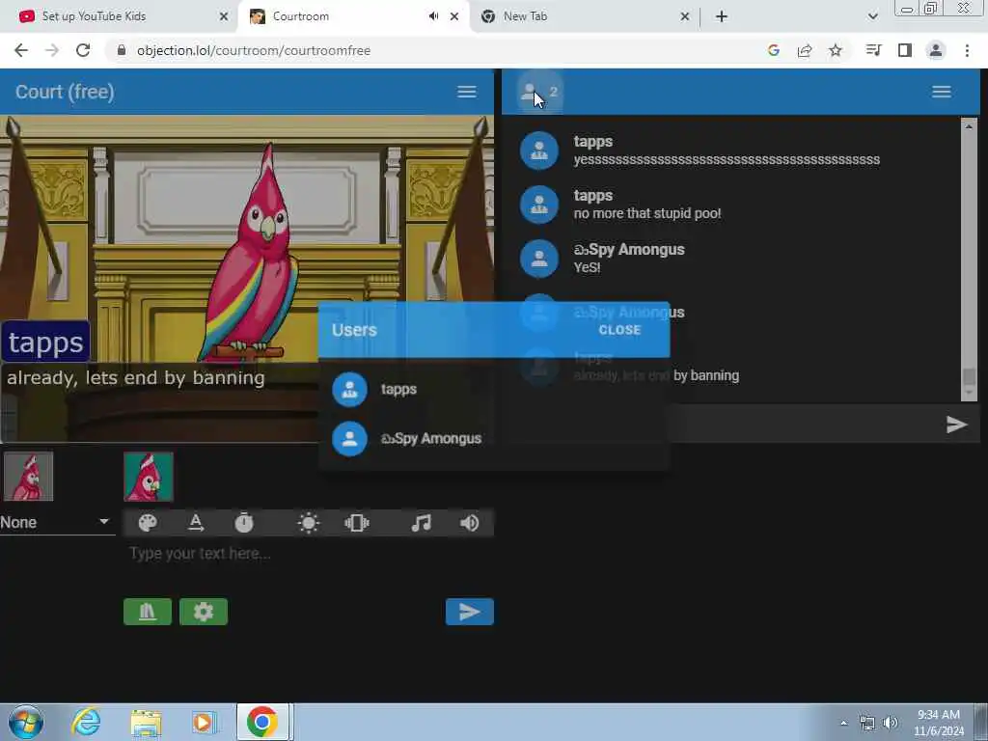Share this page icon
The width and height of the screenshot is (988, 741).
tap(805, 50)
